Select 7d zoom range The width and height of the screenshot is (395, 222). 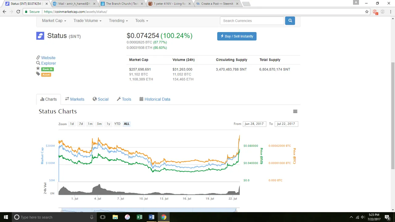(81, 124)
